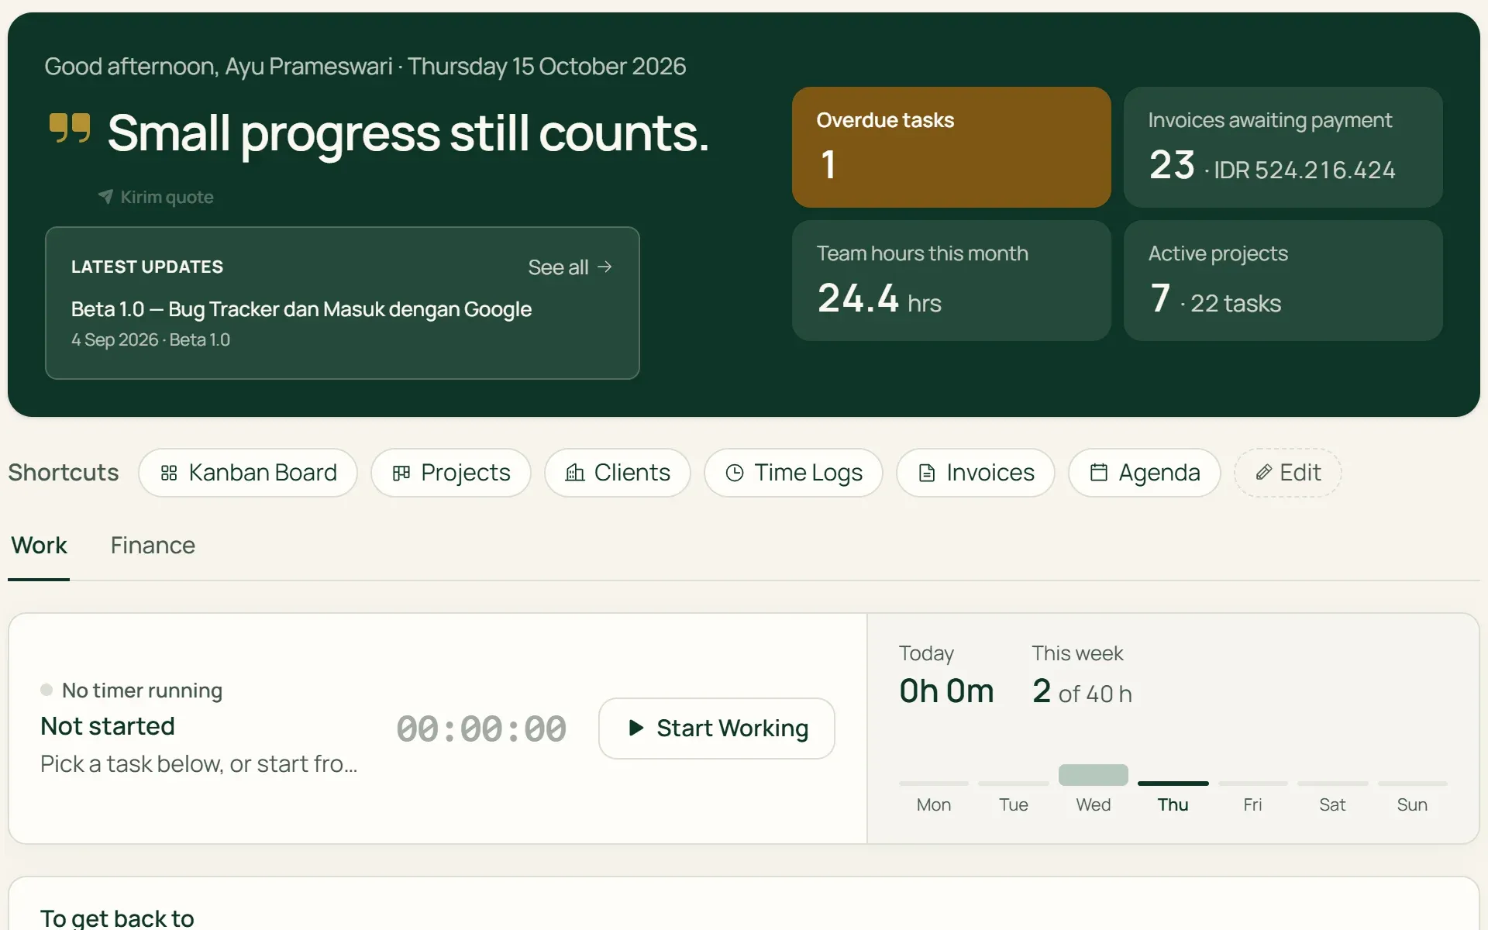
Task: Select the Thursday bar in weekly chart
Action: [1173, 784]
